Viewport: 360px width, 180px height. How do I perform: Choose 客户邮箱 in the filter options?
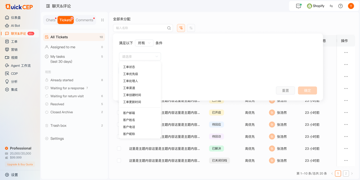point(129,113)
